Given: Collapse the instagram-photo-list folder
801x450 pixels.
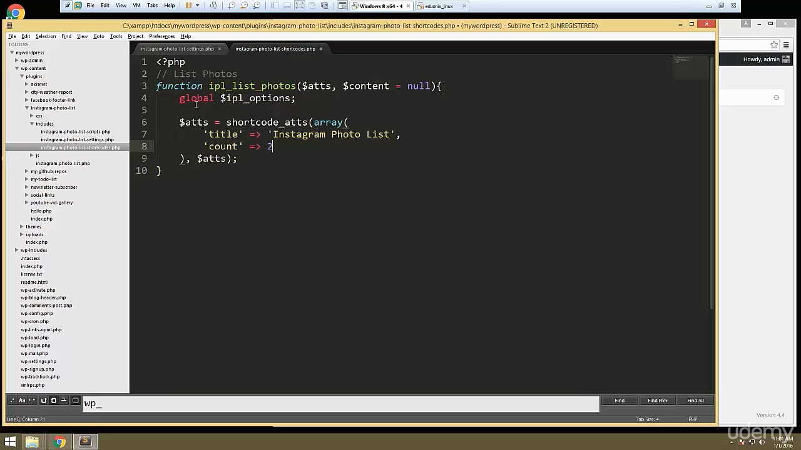Looking at the screenshot, I should click(27, 107).
